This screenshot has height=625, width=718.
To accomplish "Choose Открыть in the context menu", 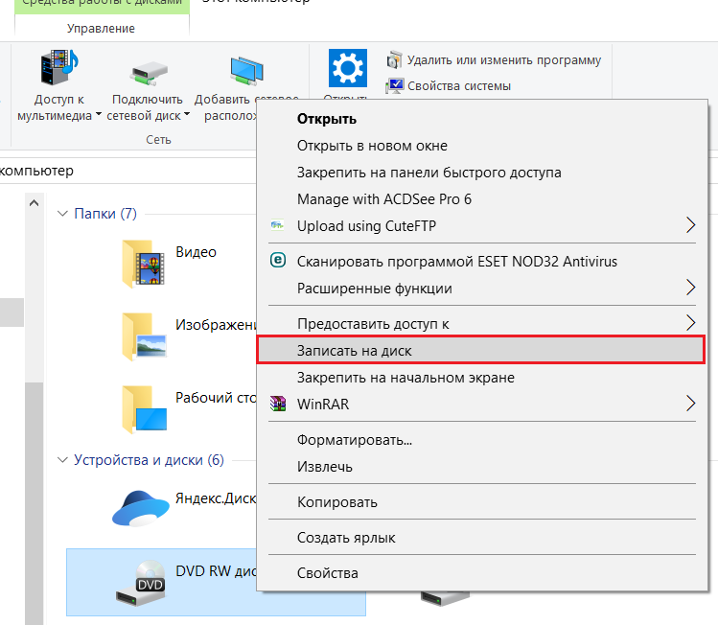I will 482,119.
